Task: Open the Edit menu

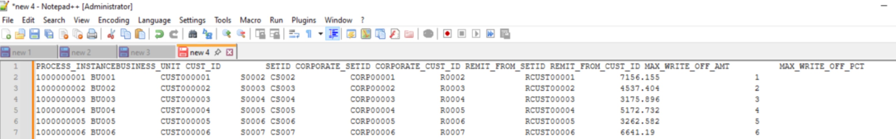Action: point(28,20)
